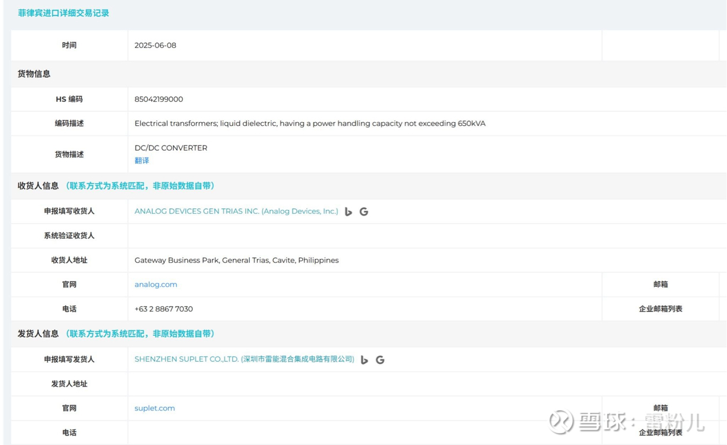Select Gateway Business Park address text
The width and height of the screenshot is (727, 445).
(237, 260)
